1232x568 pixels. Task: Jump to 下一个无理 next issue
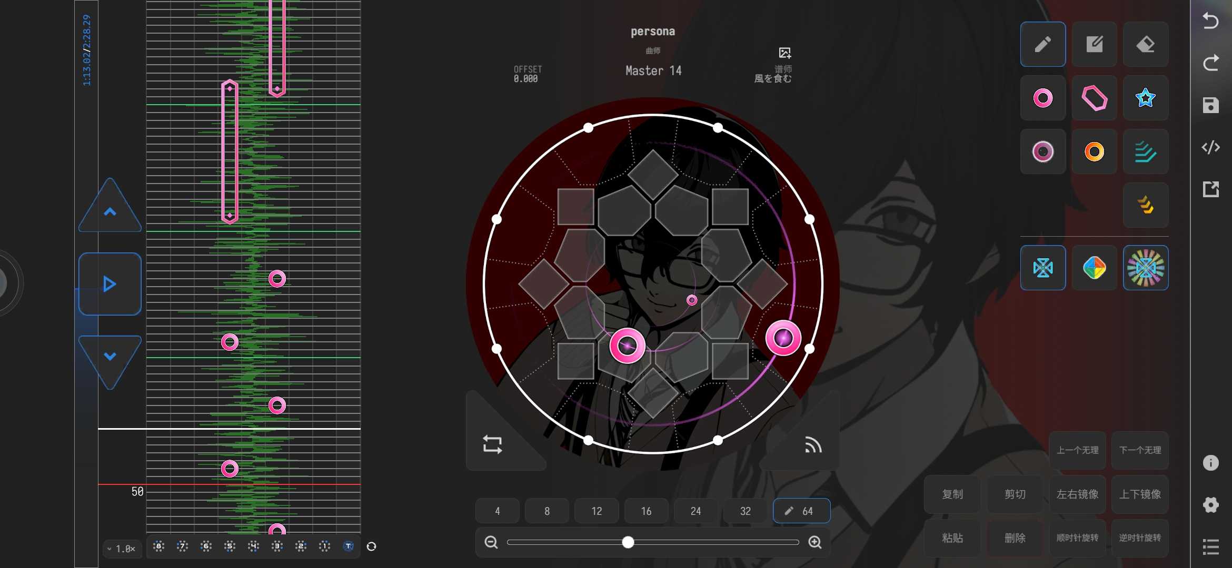pos(1140,450)
